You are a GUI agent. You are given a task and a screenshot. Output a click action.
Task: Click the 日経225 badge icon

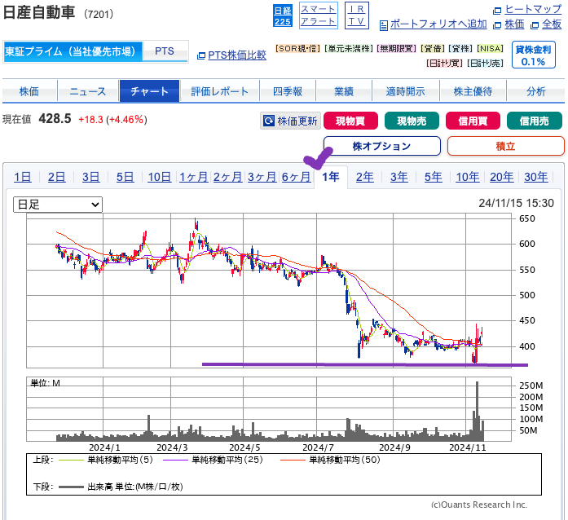tap(282, 16)
